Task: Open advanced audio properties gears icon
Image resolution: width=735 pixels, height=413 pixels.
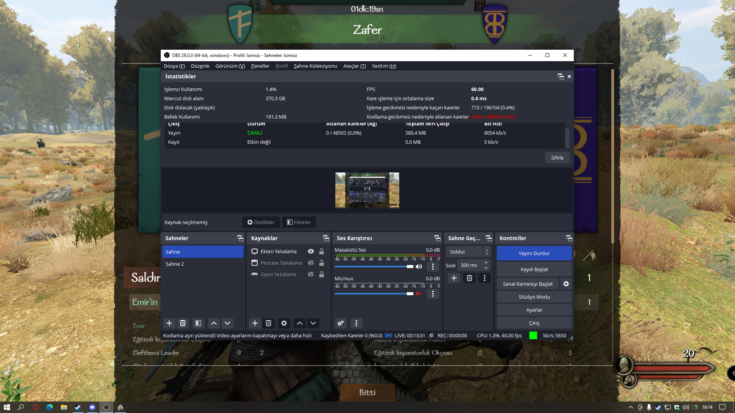Action: click(x=341, y=323)
